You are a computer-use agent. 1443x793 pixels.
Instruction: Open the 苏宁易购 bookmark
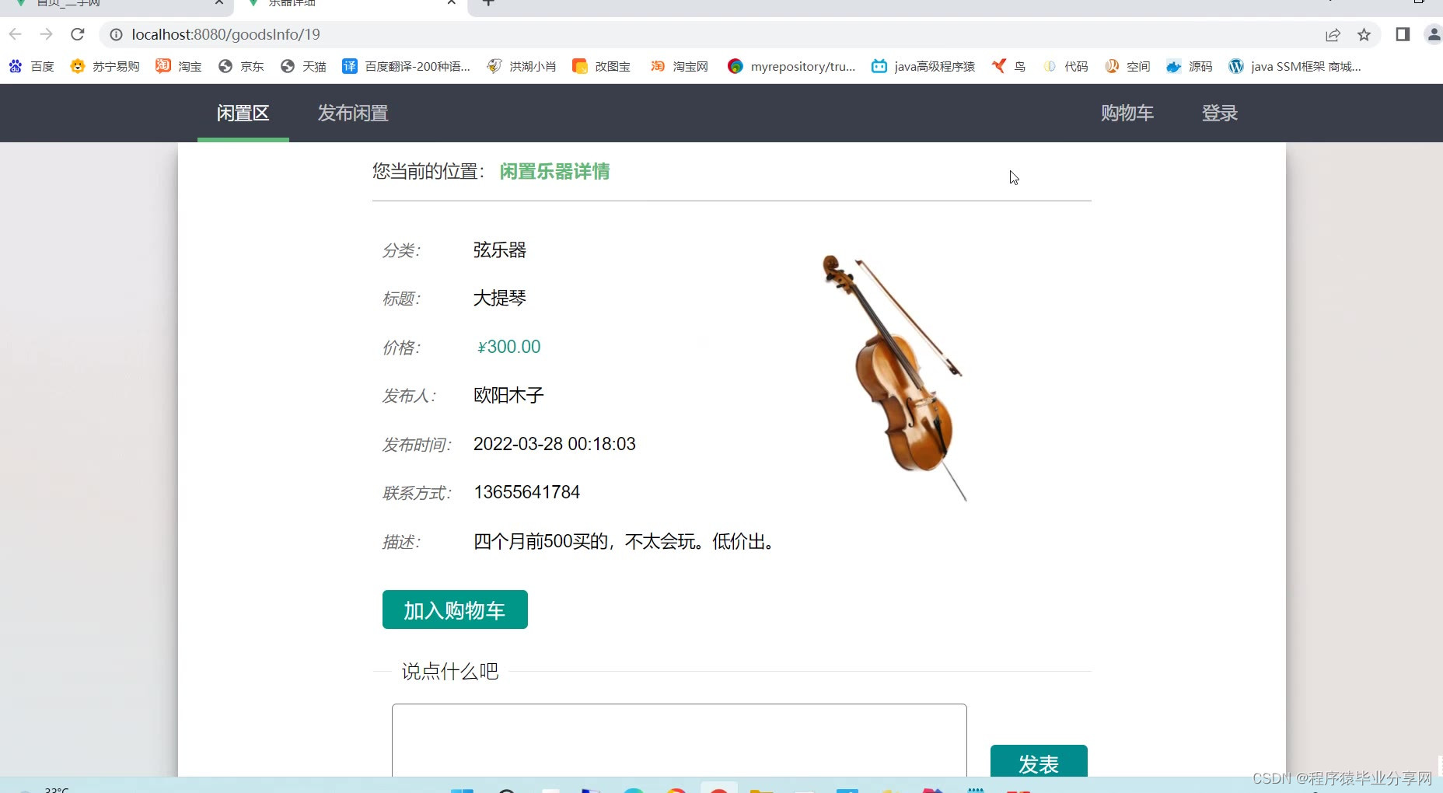click(105, 66)
